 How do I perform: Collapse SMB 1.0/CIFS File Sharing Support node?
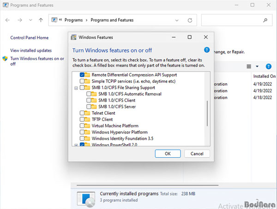[x=76, y=88]
